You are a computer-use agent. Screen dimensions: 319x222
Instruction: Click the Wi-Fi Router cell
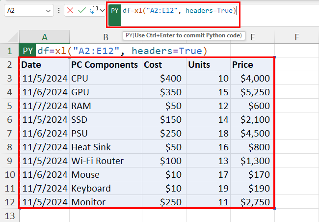[106, 161]
